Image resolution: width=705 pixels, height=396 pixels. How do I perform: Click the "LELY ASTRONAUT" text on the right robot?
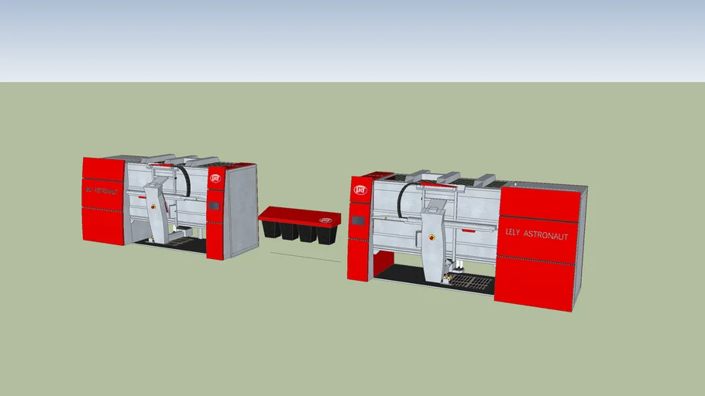[x=536, y=234]
